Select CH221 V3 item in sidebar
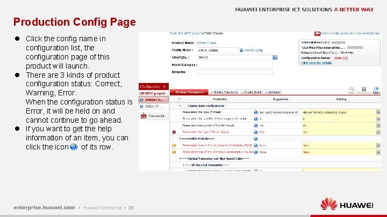 (154, 107)
